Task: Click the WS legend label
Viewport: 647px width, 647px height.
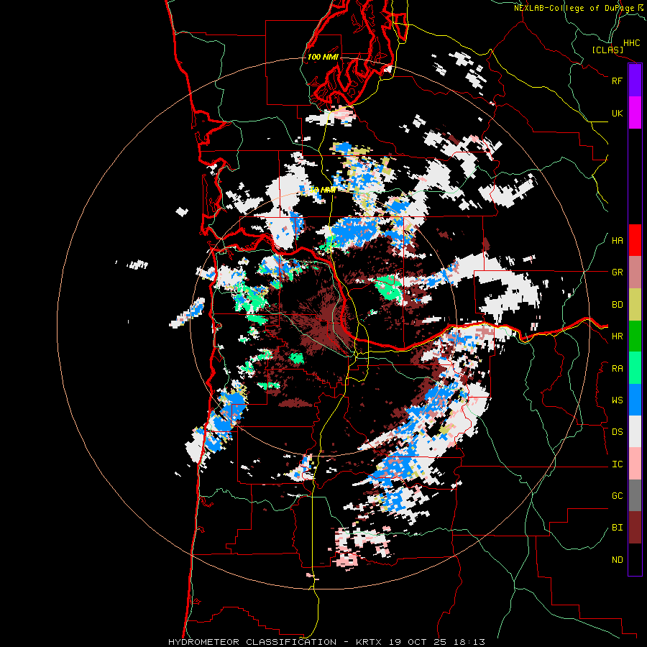Action: pyautogui.click(x=617, y=400)
